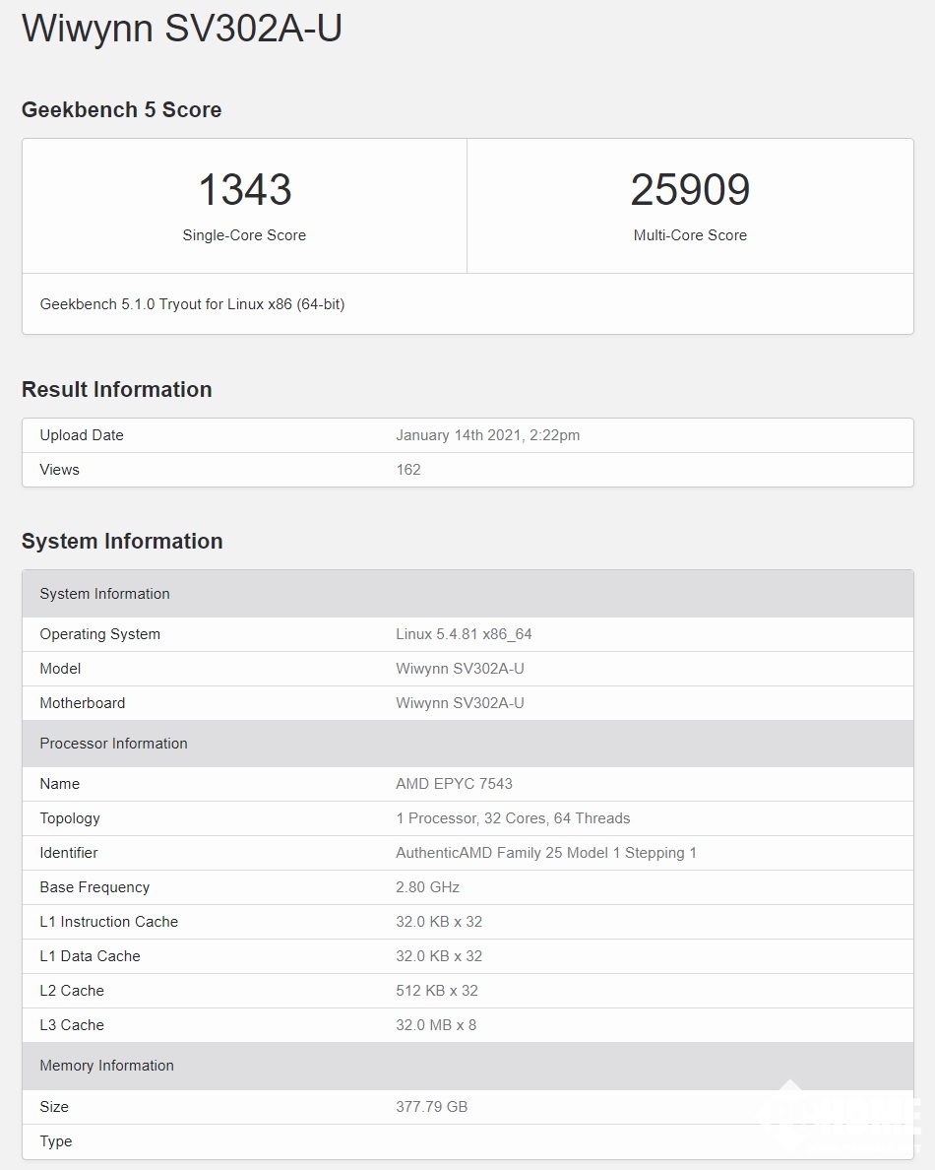Screen dimensions: 935x1170
Task: Click the Result Information heading
Action: pyautogui.click(x=116, y=390)
